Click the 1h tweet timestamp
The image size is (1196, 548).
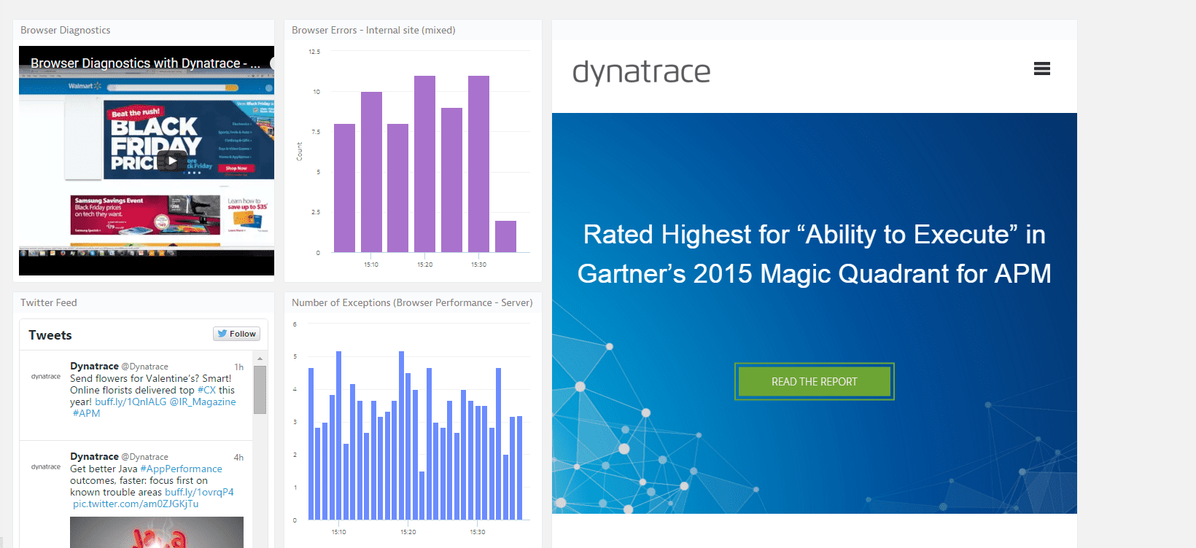click(238, 367)
